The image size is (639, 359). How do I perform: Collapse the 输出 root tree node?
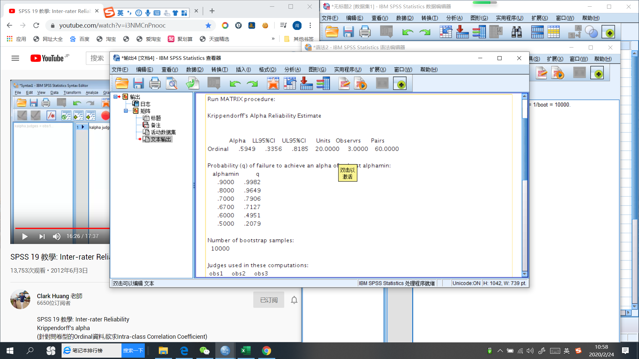pos(115,97)
